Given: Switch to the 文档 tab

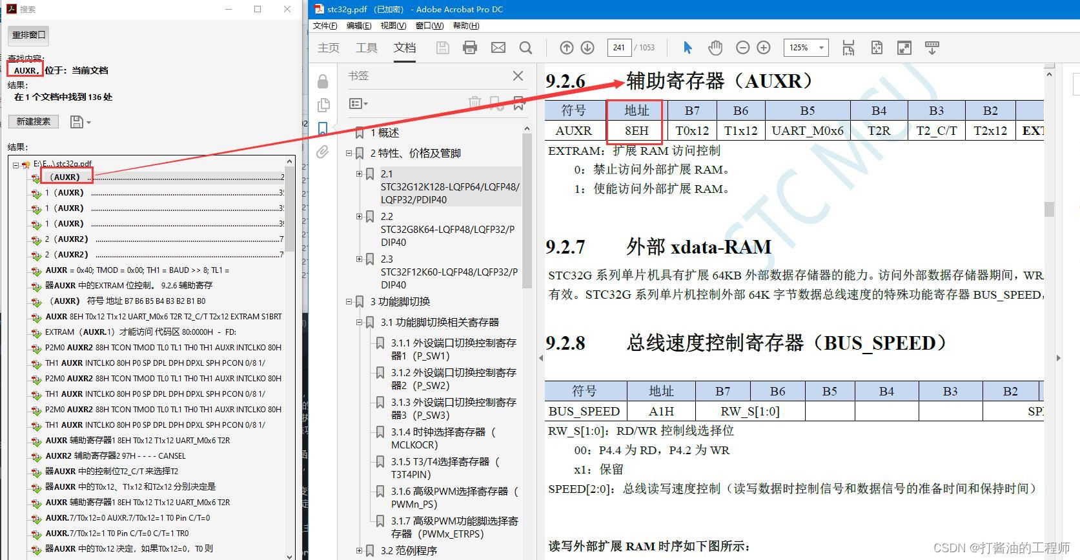Looking at the screenshot, I should [405, 48].
